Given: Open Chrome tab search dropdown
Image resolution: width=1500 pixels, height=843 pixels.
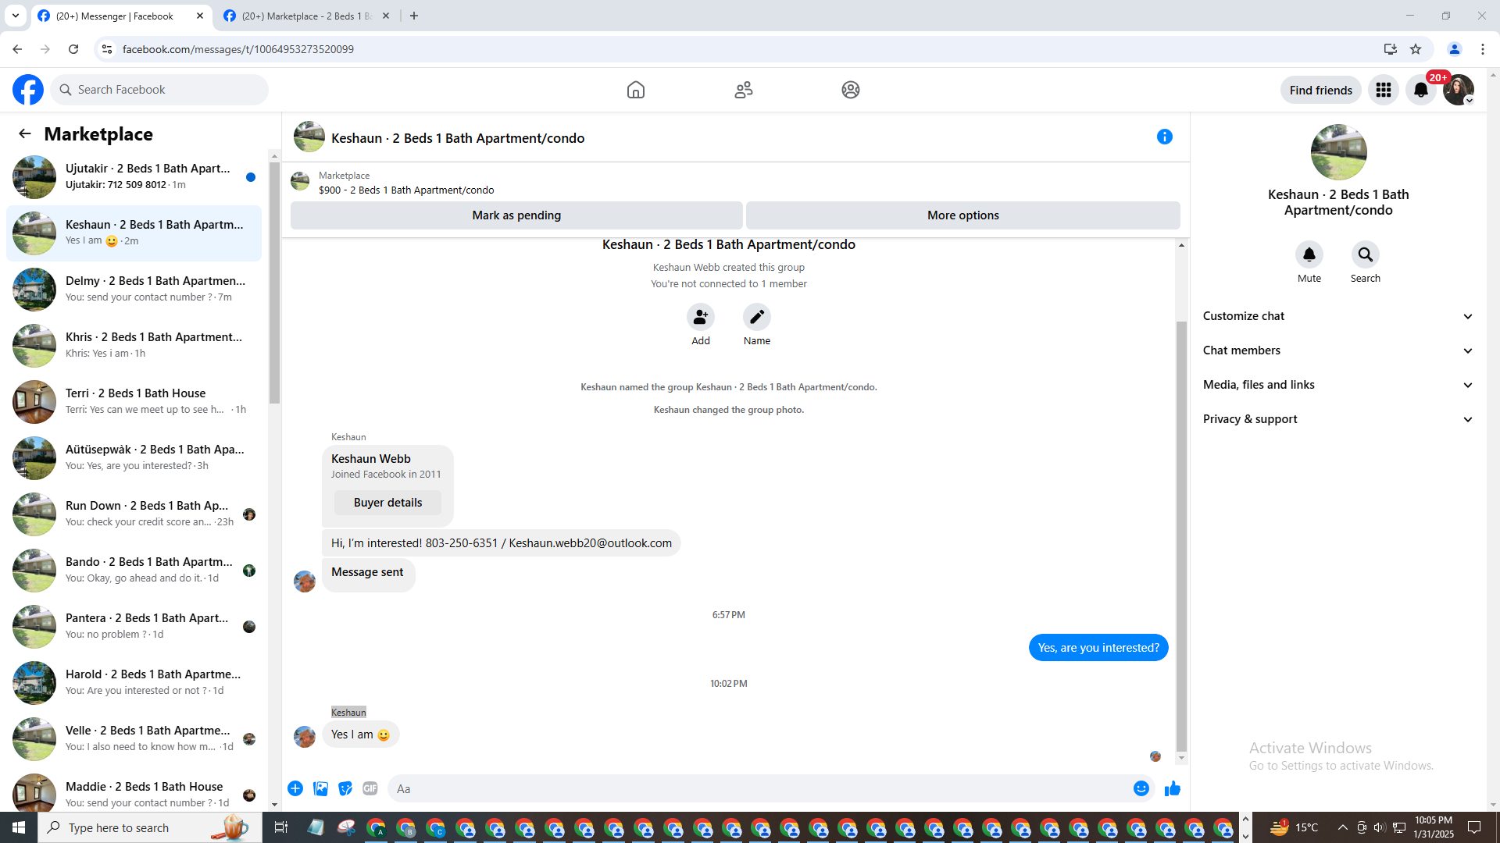Looking at the screenshot, I should pos(16,16).
